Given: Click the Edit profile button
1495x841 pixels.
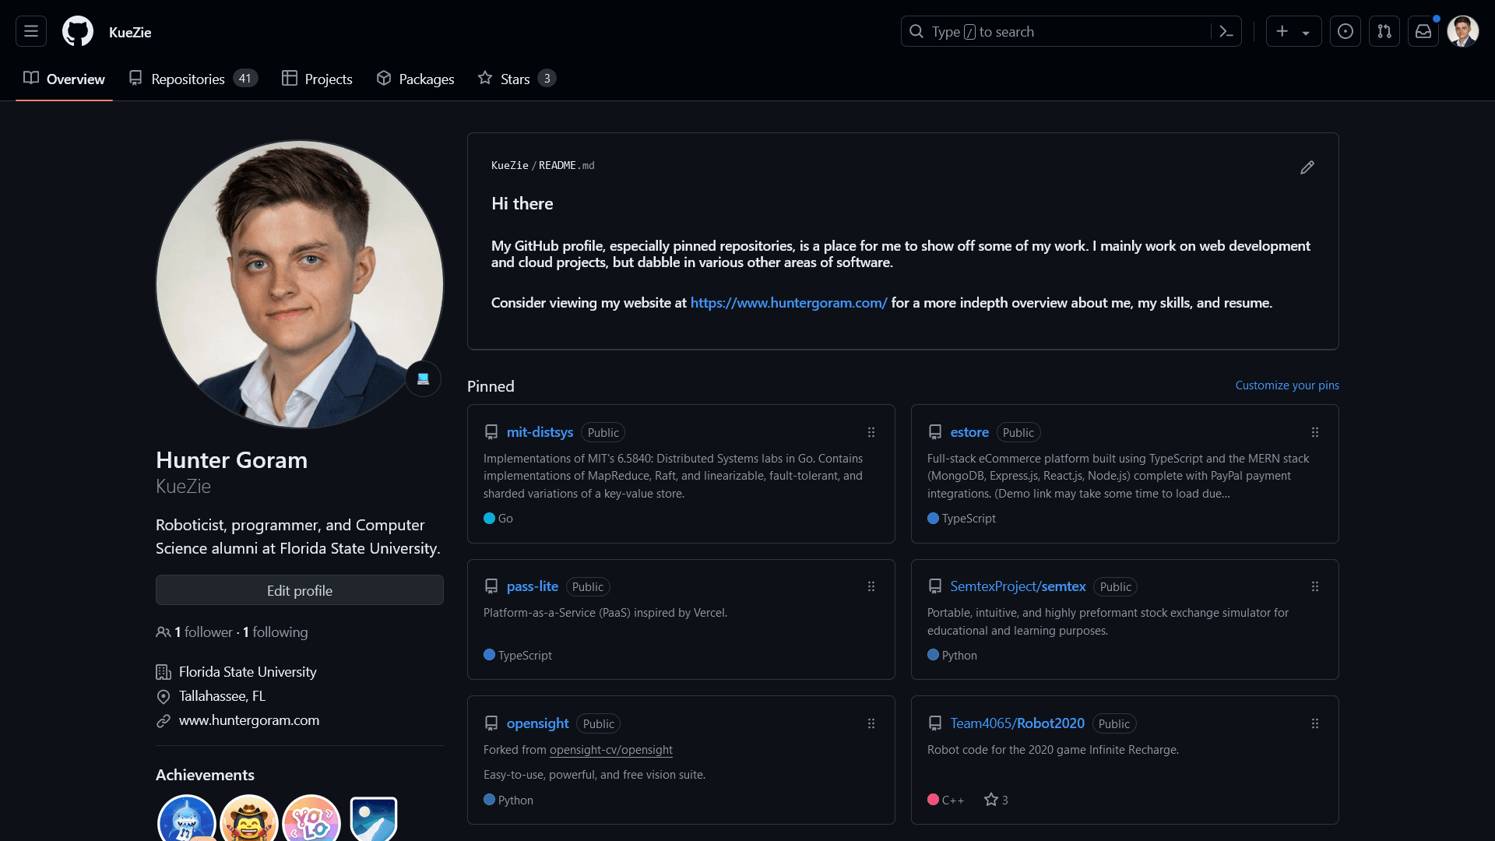Looking at the screenshot, I should click(300, 590).
